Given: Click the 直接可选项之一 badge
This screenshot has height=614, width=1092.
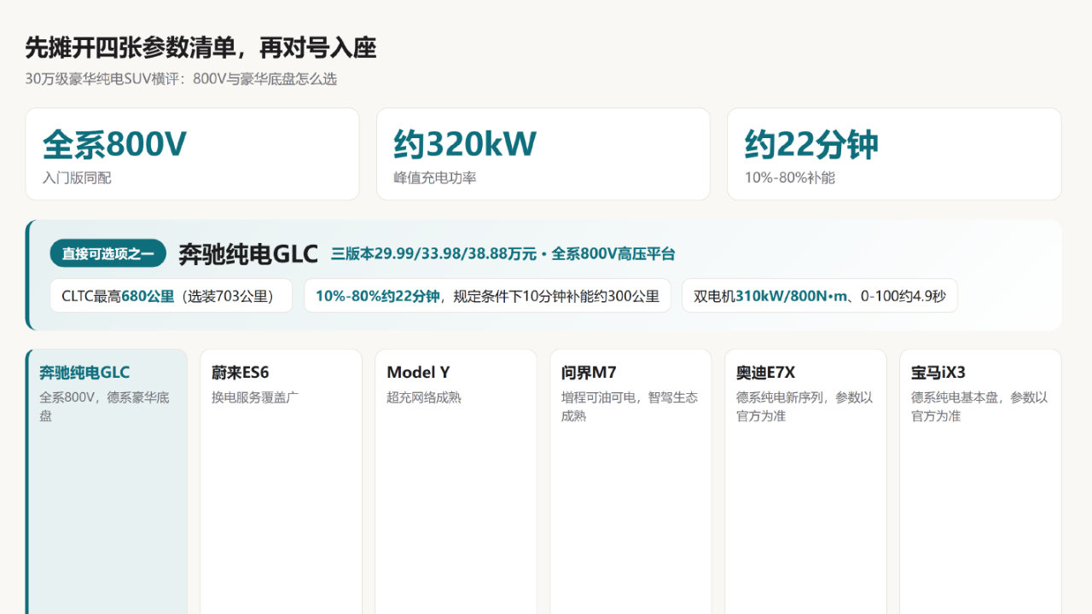Looking at the screenshot, I should point(108,253).
